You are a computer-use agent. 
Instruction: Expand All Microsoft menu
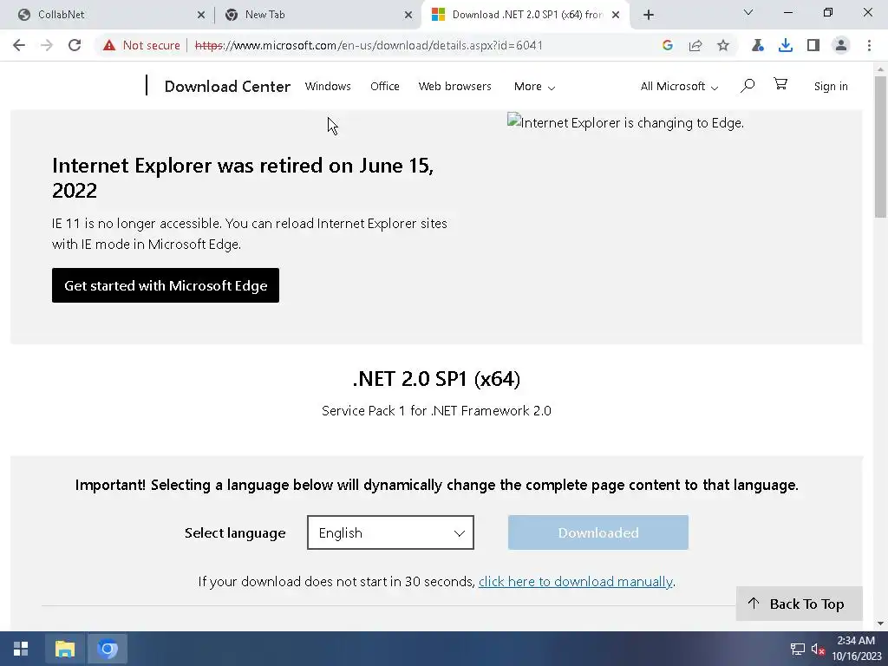point(679,86)
